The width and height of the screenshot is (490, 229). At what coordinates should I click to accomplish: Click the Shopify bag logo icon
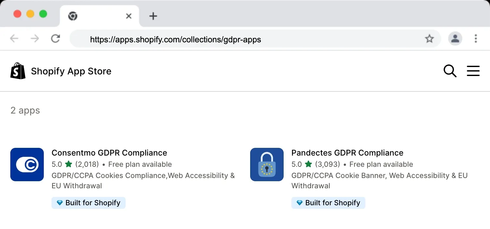pos(18,71)
